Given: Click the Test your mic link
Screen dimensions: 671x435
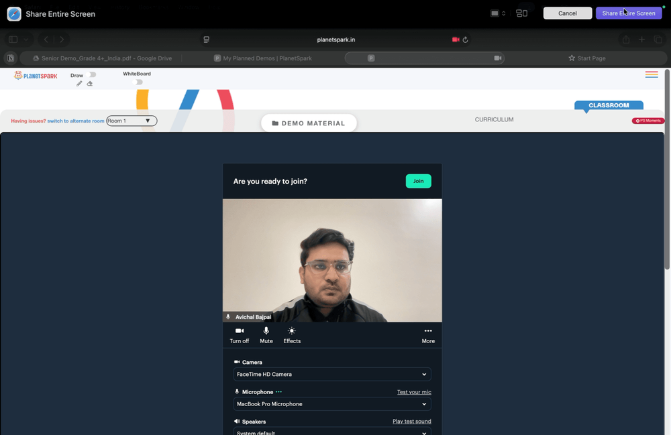Looking at the screenshot, I should tap(414, 392).
